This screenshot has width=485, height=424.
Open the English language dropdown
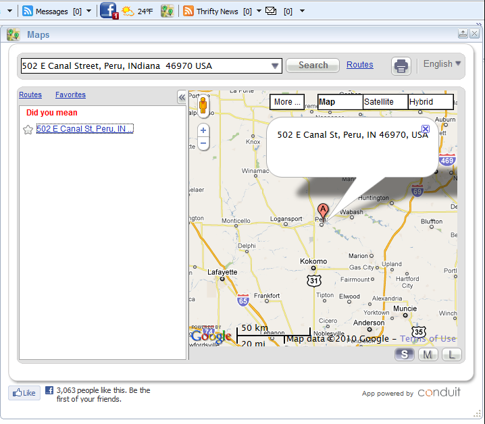[x=442, y=63]
